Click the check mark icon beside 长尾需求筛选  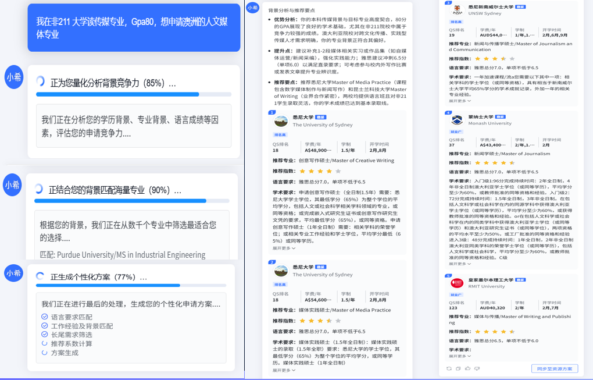[x=44, y=335]
